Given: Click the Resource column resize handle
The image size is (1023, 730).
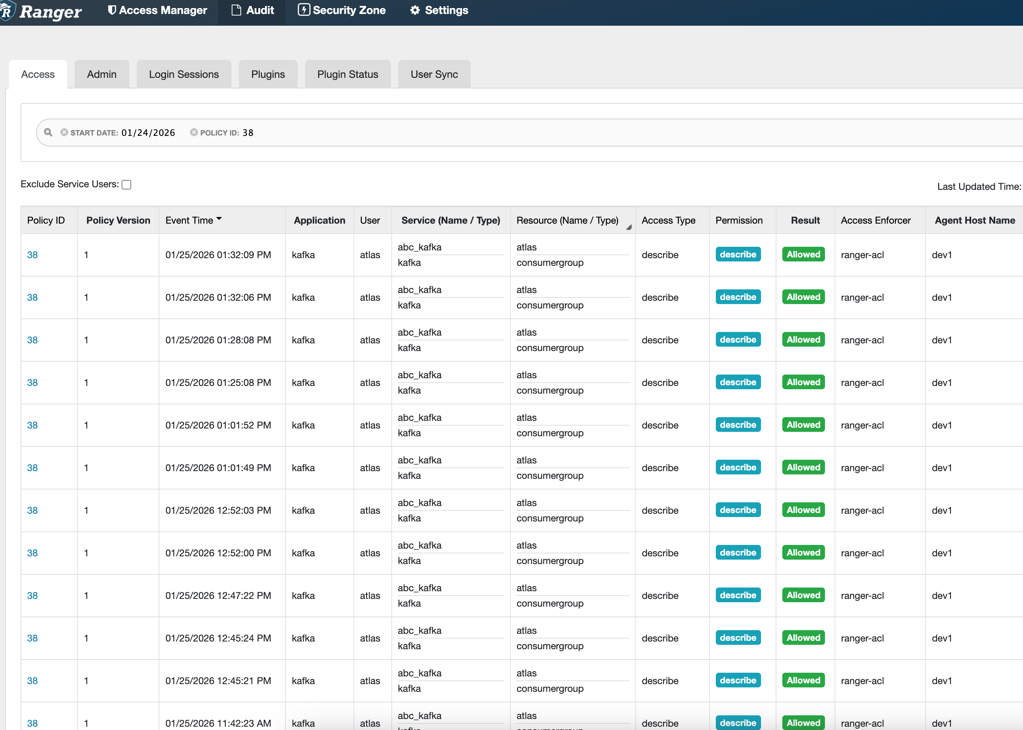Looking at the screenshot, I should 629,227.
